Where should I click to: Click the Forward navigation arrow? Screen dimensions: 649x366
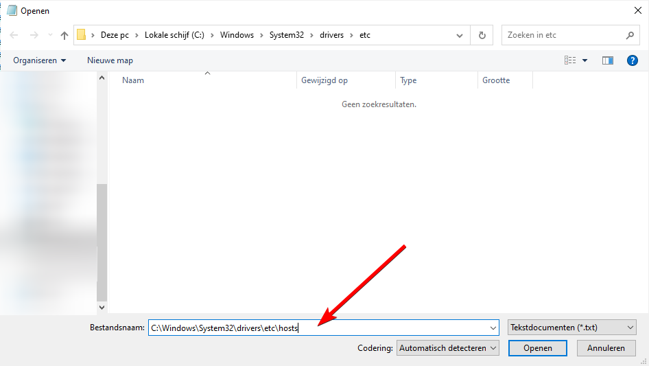pyautogui.click(x=34, y=35)
